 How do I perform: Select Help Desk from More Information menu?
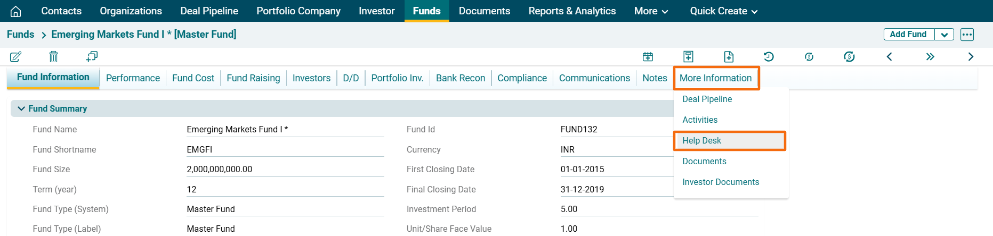coord(701,141)
